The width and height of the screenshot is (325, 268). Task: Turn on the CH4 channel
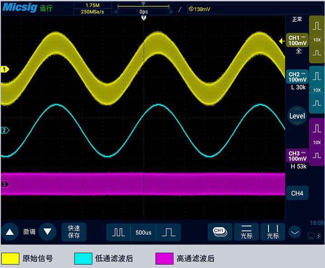pos(297,193)
